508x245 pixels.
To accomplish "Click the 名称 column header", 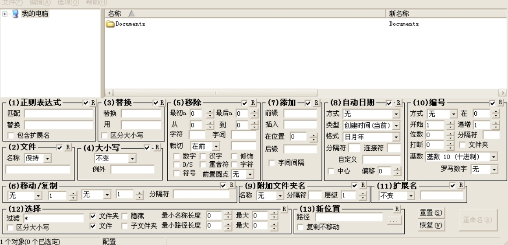I will (x=245, y=13).
